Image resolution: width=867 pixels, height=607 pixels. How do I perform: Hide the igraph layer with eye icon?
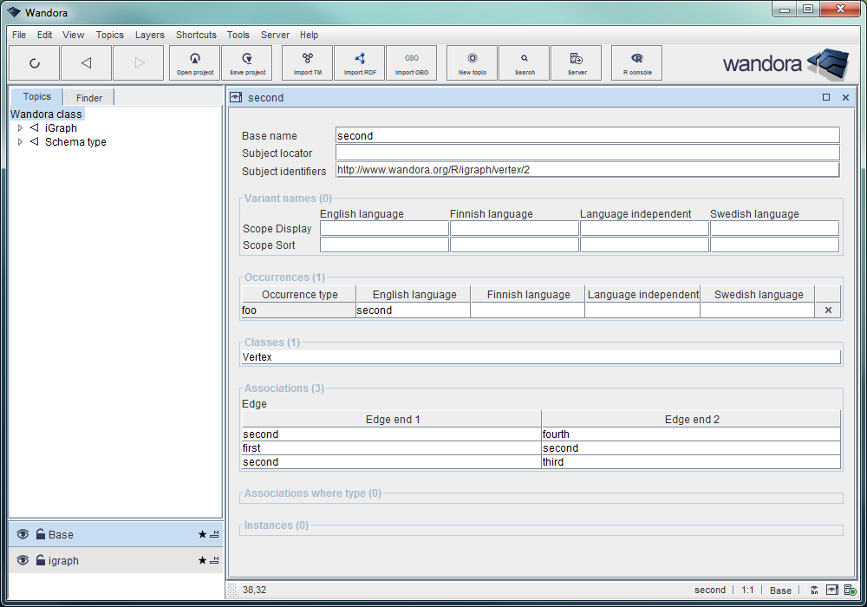[x=23, y=561]
